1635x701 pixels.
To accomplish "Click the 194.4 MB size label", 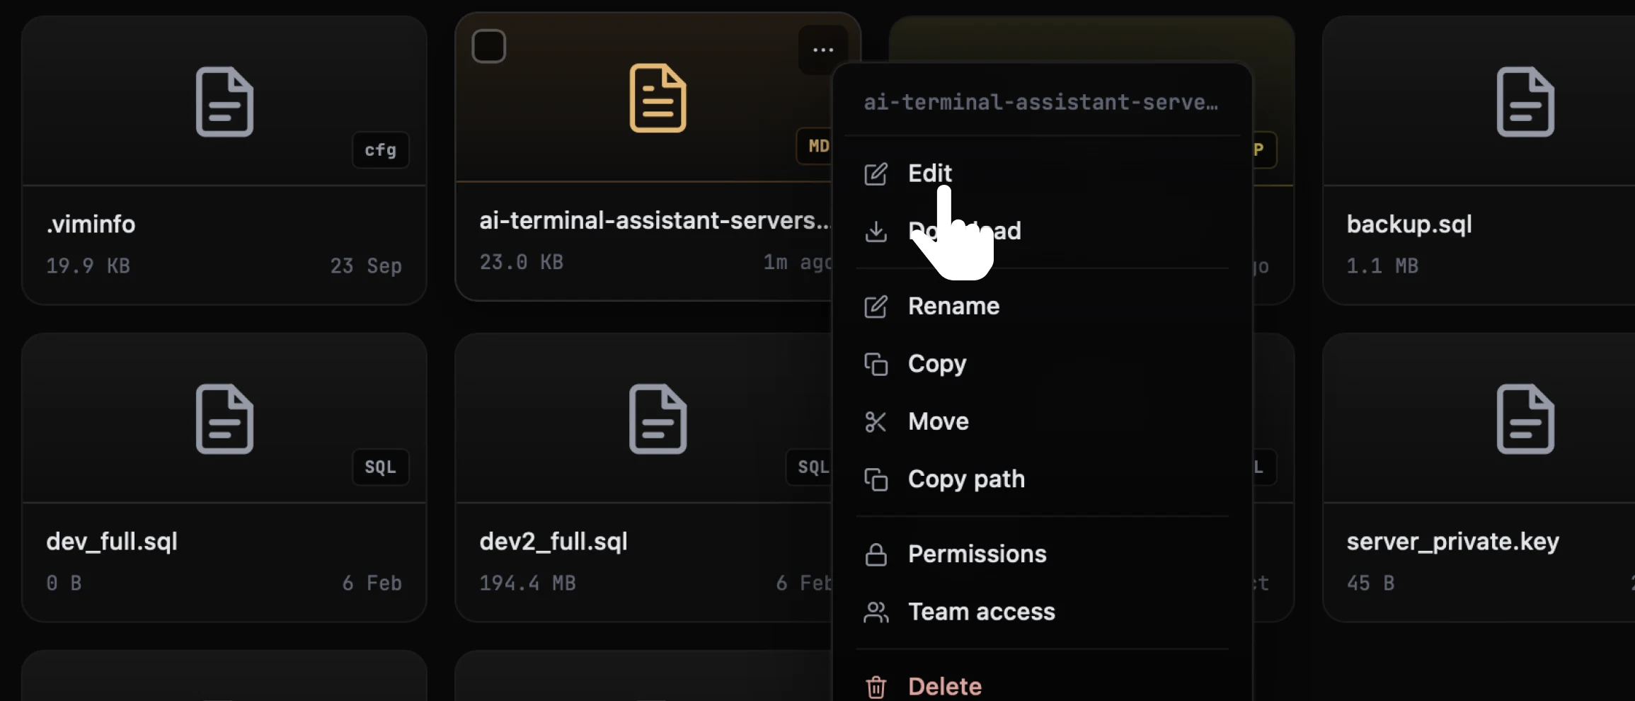I will coord(527,583).
